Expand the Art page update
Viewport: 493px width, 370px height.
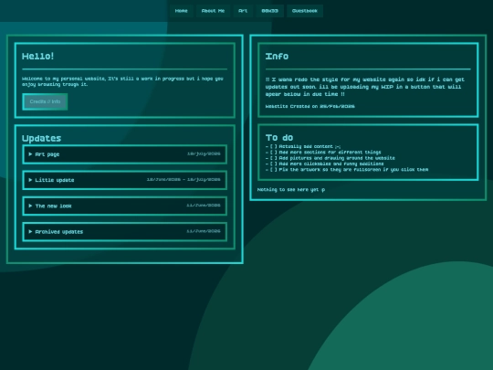tap(125, 154)
